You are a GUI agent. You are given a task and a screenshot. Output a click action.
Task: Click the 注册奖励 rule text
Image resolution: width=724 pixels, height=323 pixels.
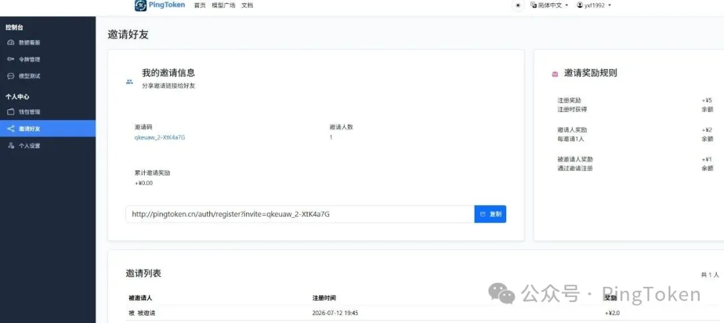(x=569, y=100)
